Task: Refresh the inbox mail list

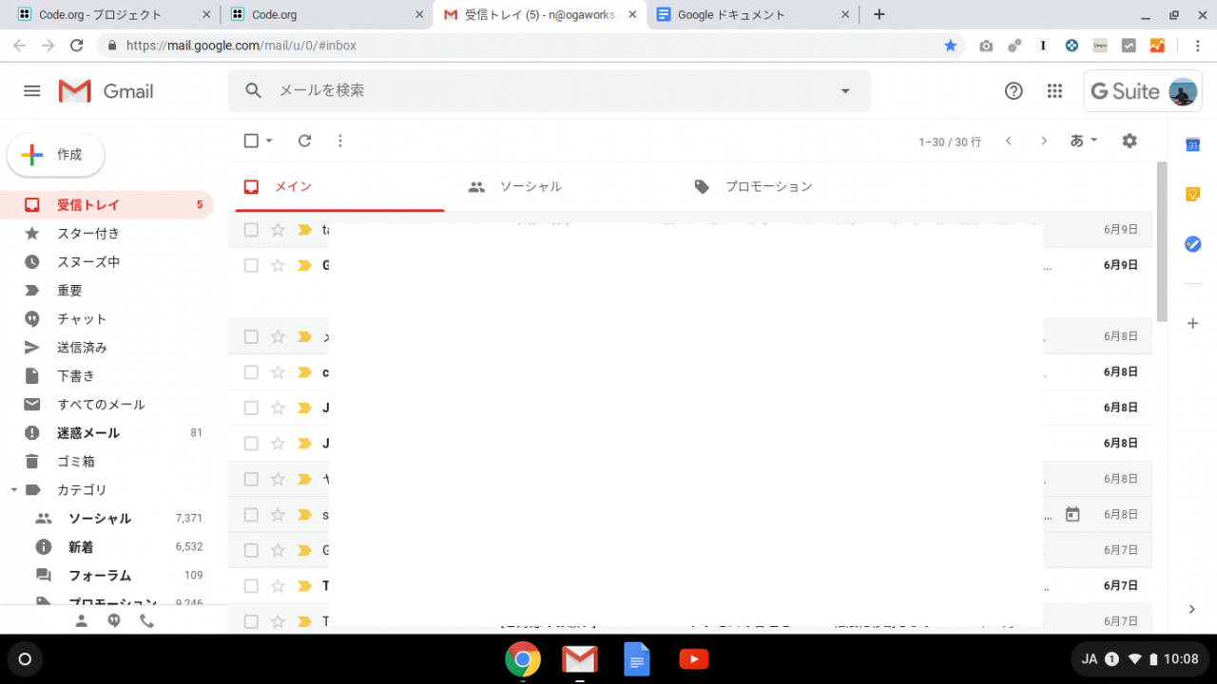Action: point(304,141)
